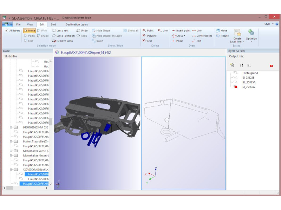Switch to the Destination Layers tab
The height and width of the screenshot is (210, 281).
(x=77, y=24)
